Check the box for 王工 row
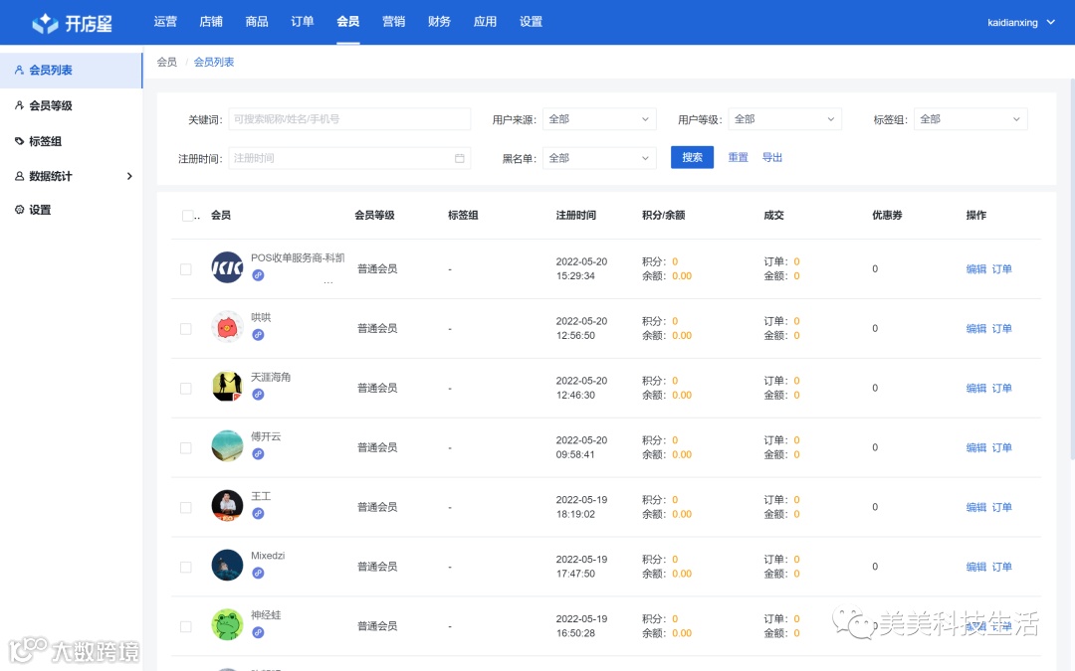 point(186,507)
